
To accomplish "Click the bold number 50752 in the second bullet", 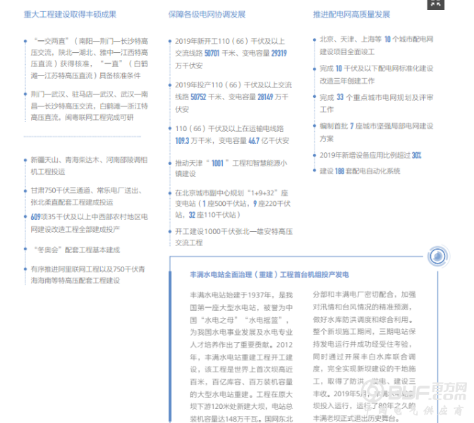I will click(200, 97).
